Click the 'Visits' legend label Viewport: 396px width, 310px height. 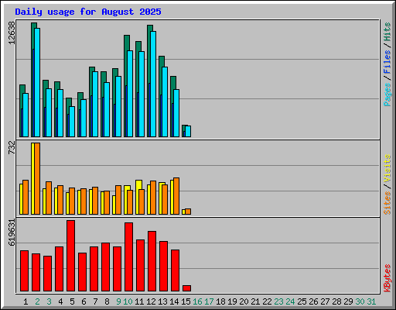click(x=387, y=169)
